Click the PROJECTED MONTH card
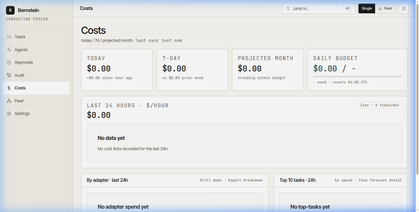The height and width of the screenshot is (212, 419). tap(268, 70)
